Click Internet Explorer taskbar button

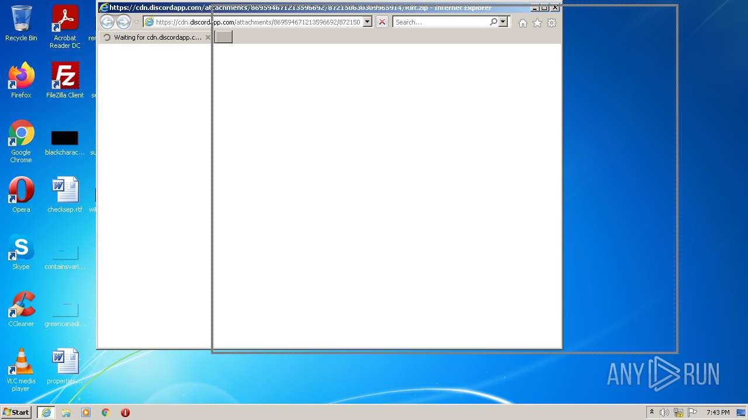(46, 412)
